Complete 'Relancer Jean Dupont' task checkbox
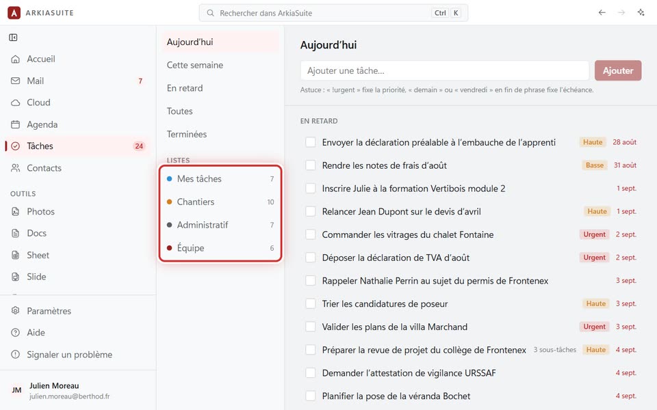 (x=311, y=211)
